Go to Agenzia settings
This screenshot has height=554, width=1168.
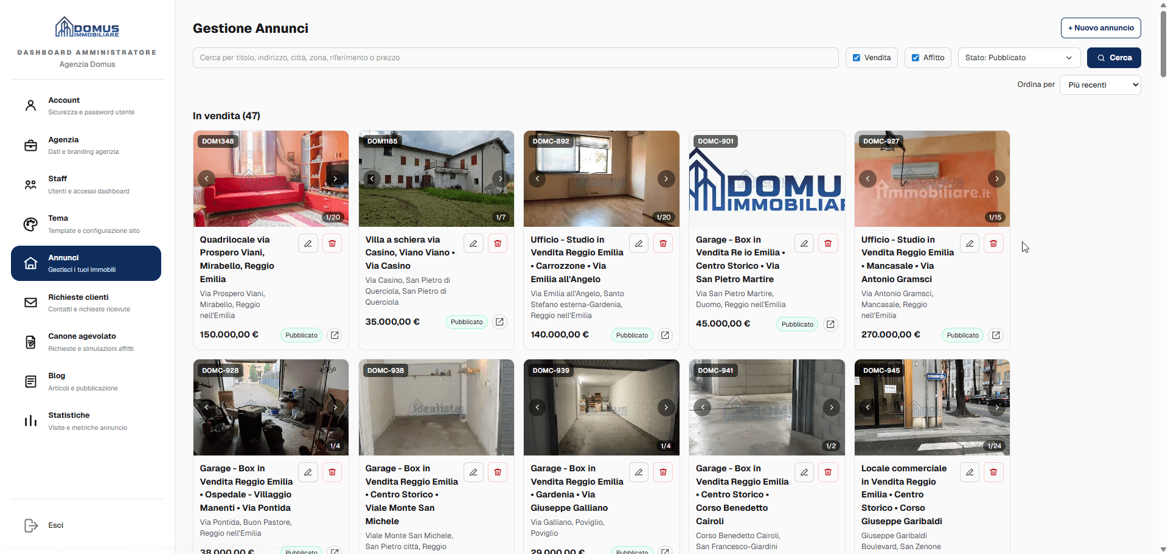coord(86,145)
